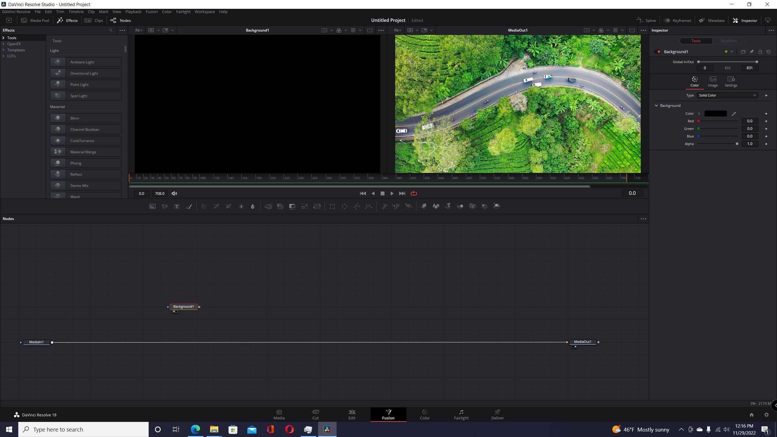Add a Text 3D node from the toolbar
Image resolution: width=777 pixels, height=437 pixels.
tap(448, 206)
